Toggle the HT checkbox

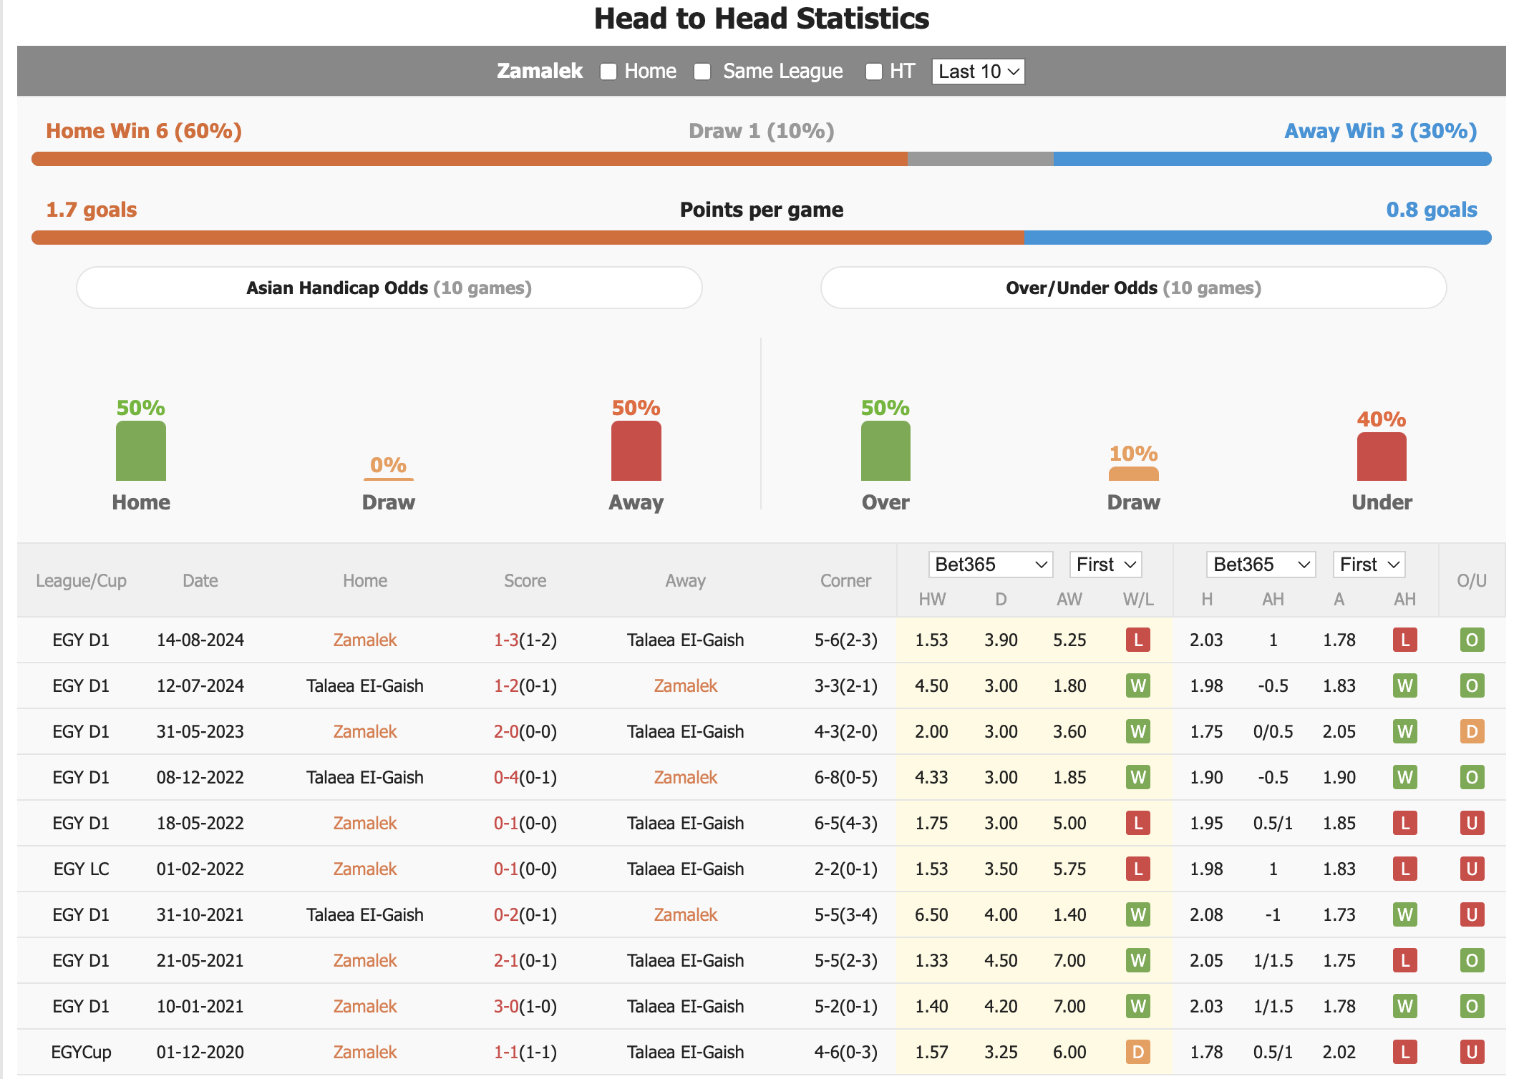coord(873,72)
